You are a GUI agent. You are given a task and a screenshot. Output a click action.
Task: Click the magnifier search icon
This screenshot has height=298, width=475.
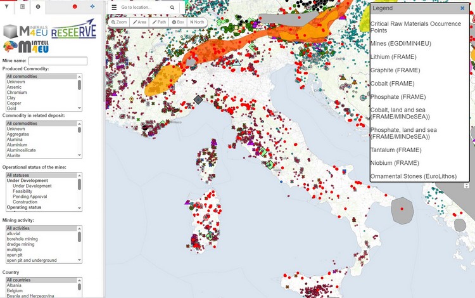(x=172, y=8)
